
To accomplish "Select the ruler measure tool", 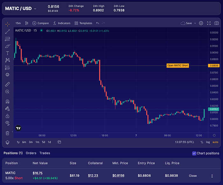I will 8,84.
